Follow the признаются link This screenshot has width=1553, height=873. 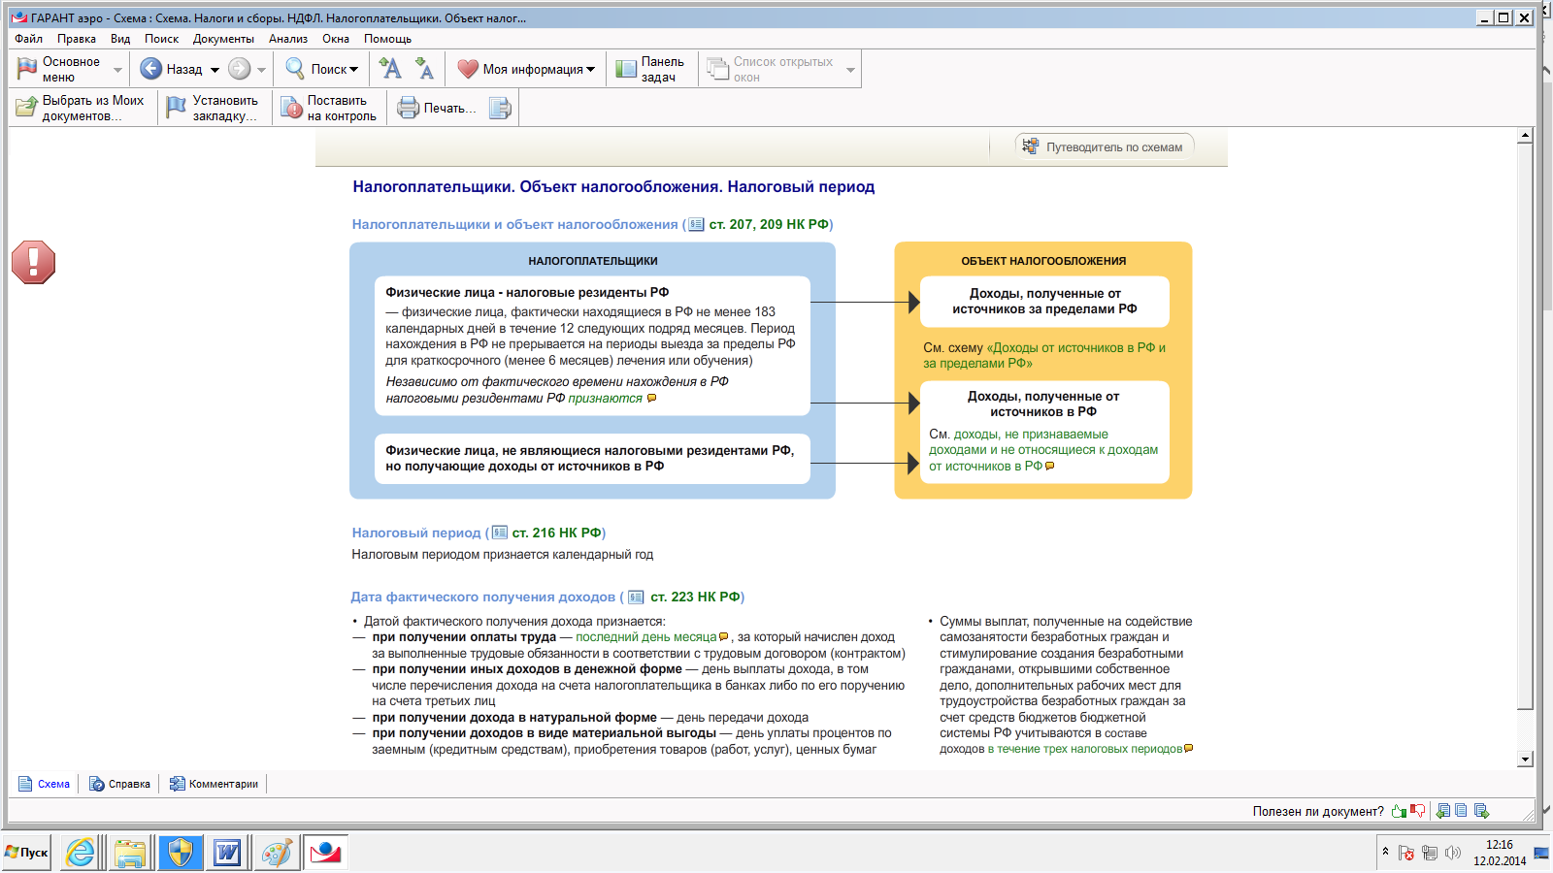[606, 398]
